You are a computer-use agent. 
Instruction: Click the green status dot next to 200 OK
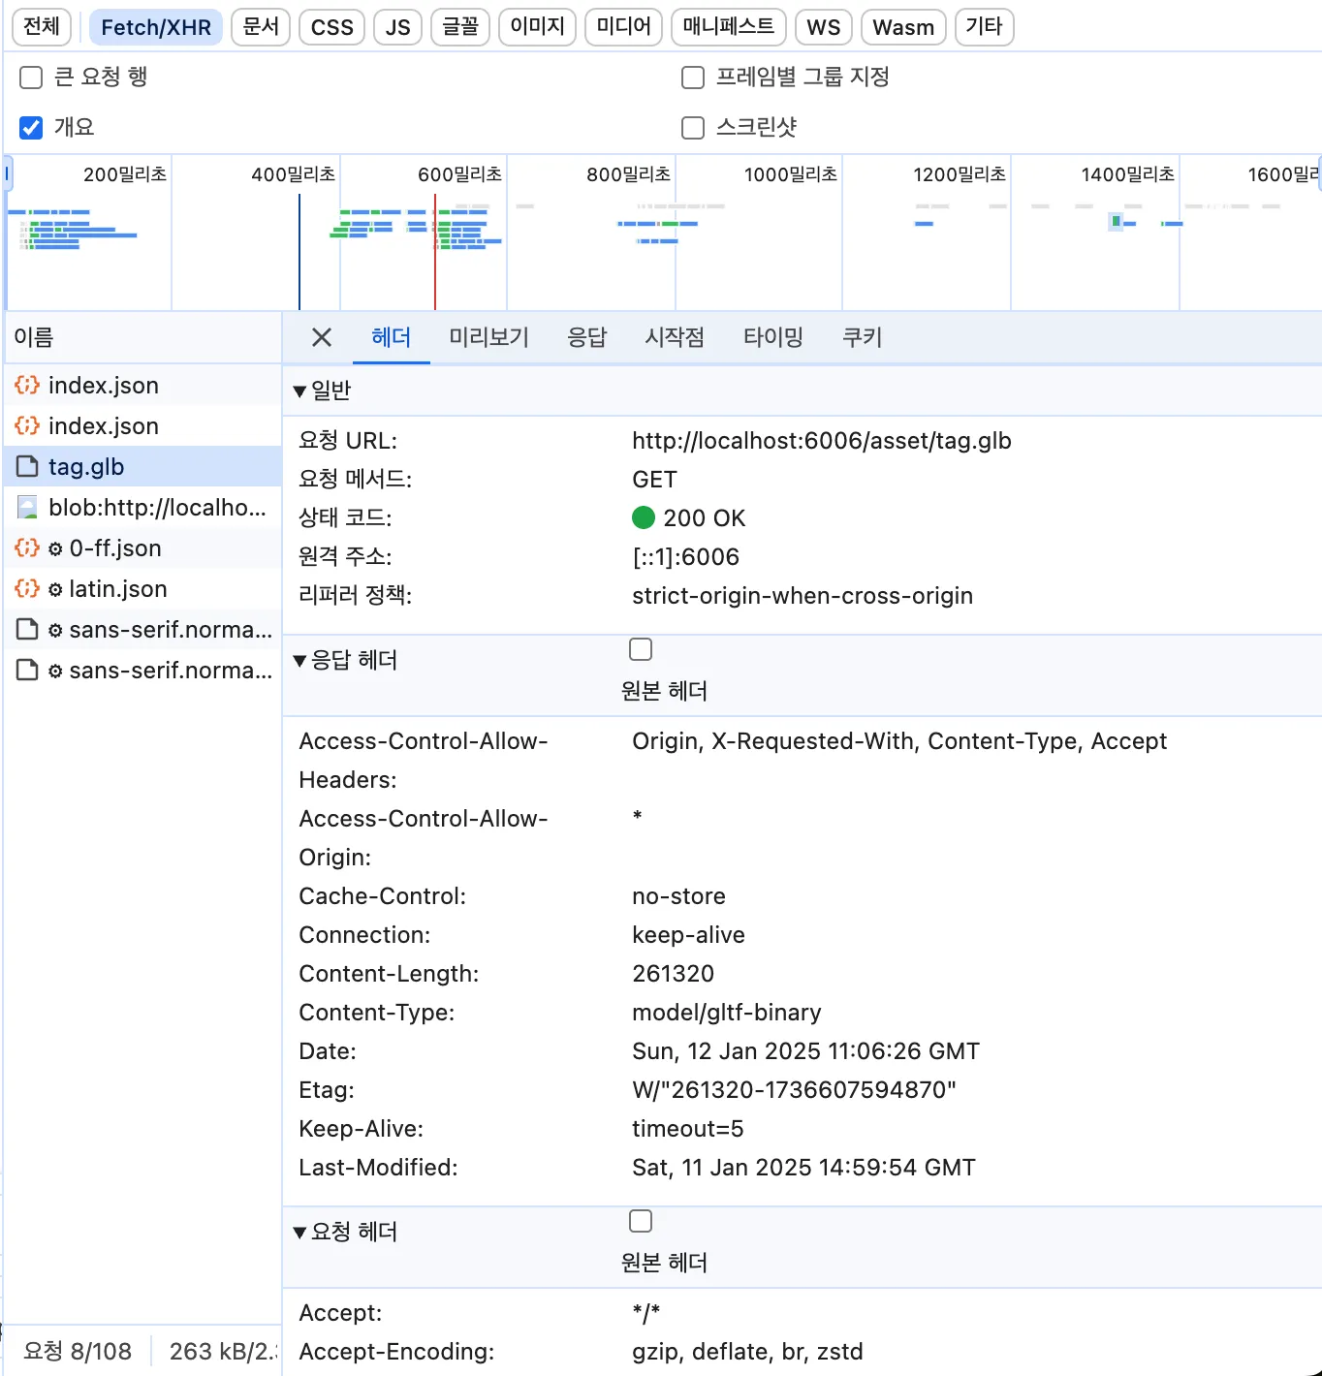pyautogui.click(x=644, y=517)
